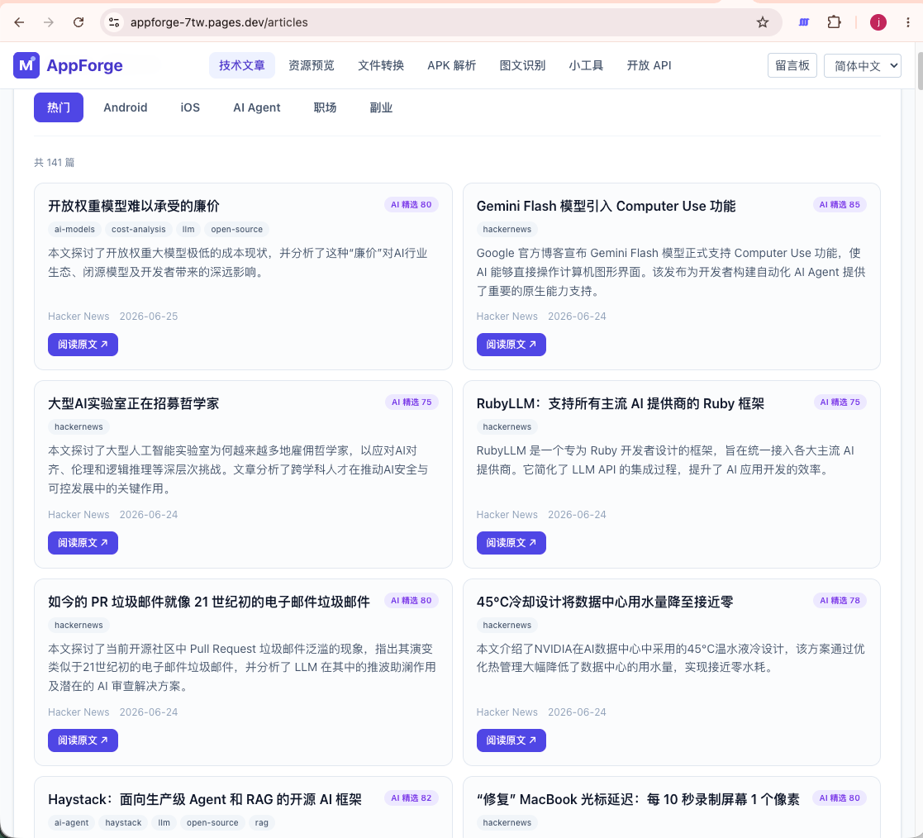Click the date 2026-06-25

click(149, 317)
